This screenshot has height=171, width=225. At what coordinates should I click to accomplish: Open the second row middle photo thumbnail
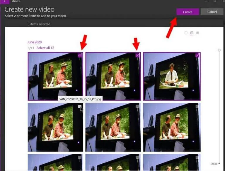tap(113, 128)
